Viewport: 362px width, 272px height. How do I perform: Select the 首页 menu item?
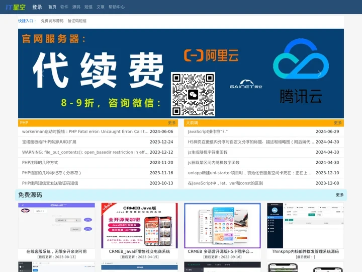point(52,7)
